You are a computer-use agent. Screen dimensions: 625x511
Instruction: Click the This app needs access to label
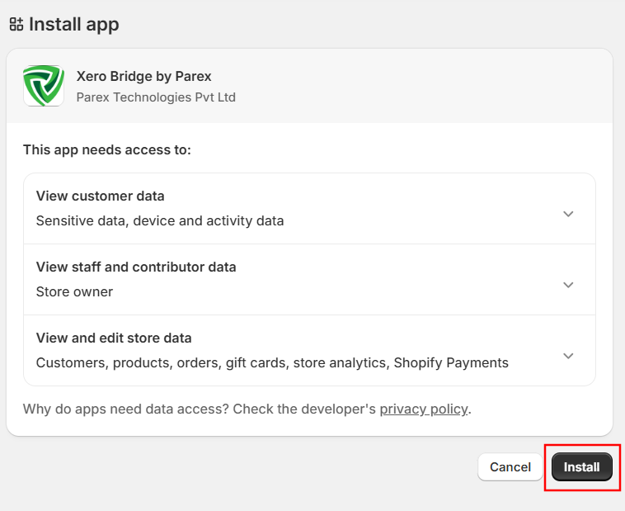click(x=106, y=150)
